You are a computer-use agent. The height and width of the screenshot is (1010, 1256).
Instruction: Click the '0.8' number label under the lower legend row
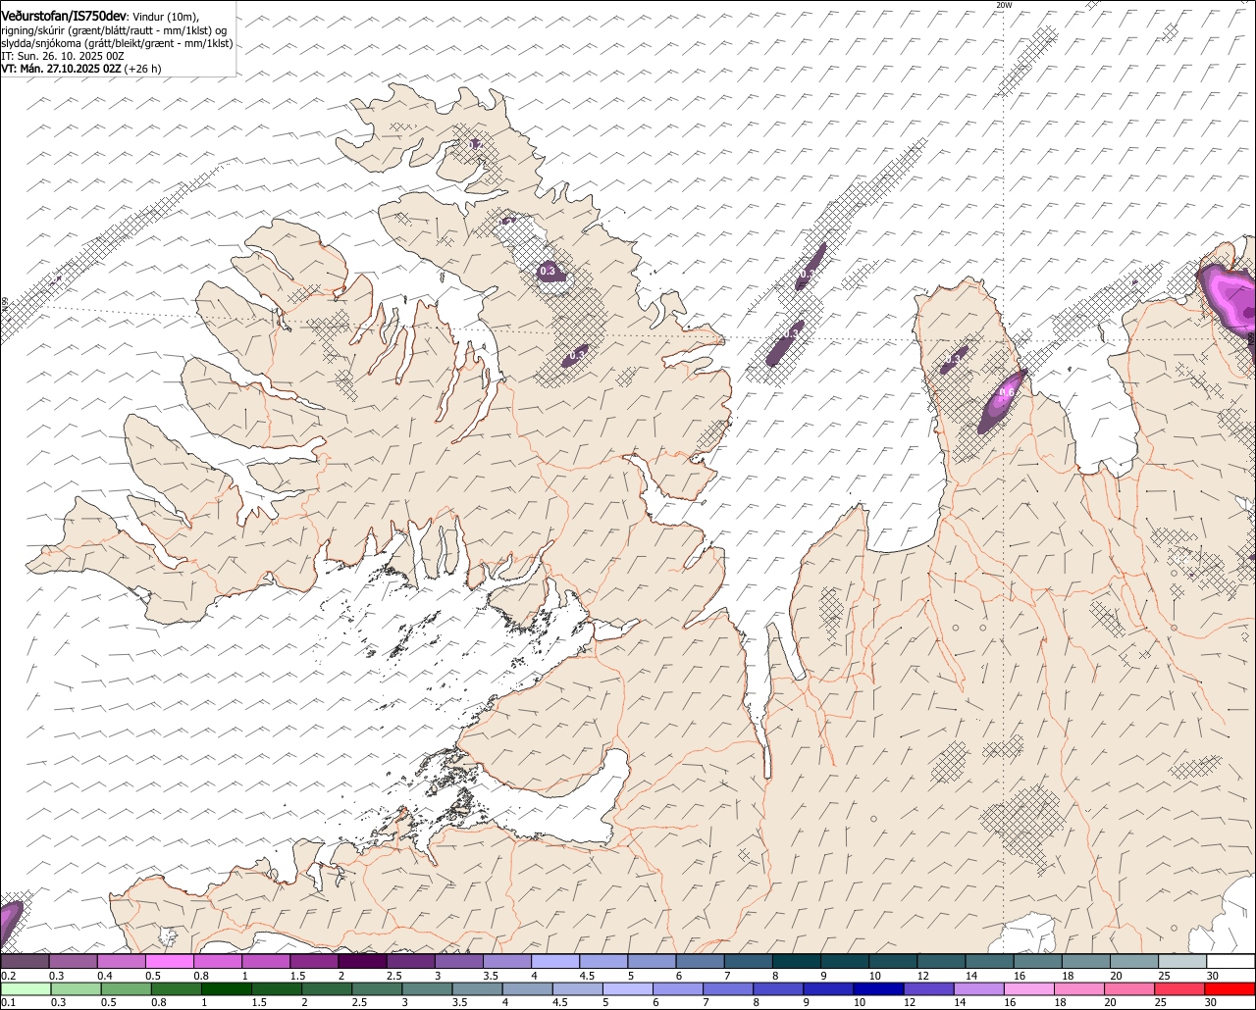click(x=159, y=1002)
